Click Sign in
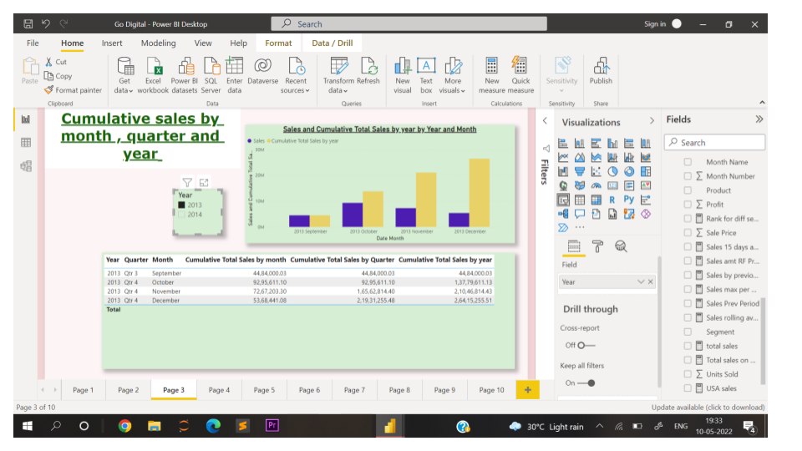Viewport: 802px width, 451px height. click(x=655, y=23)
